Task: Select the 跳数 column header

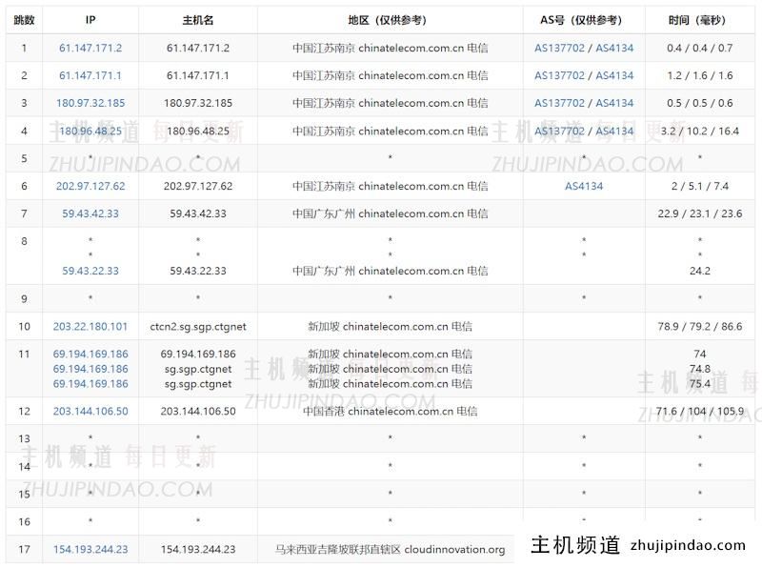Action: (24, 20)
